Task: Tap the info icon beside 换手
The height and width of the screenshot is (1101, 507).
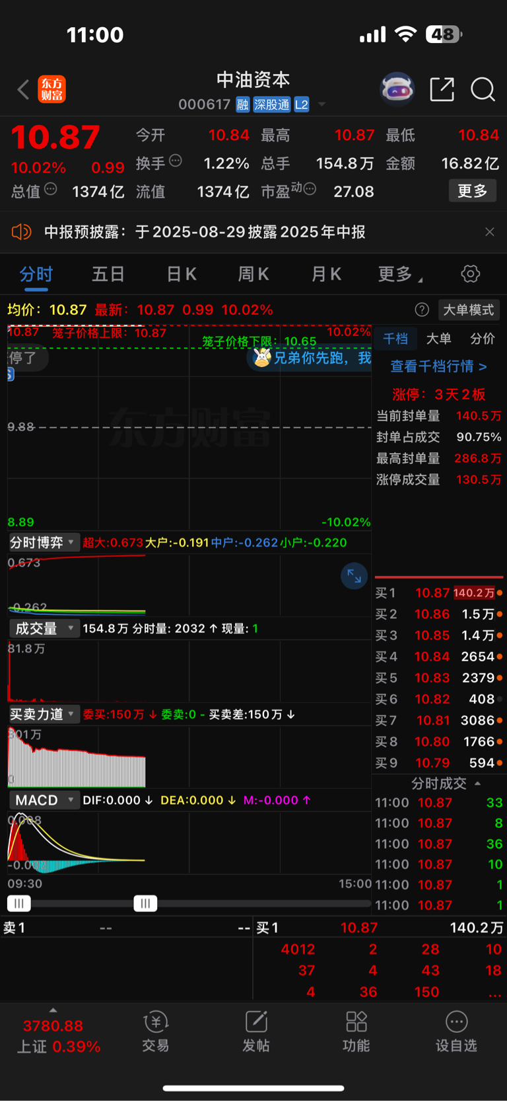Action: [176, 160]
